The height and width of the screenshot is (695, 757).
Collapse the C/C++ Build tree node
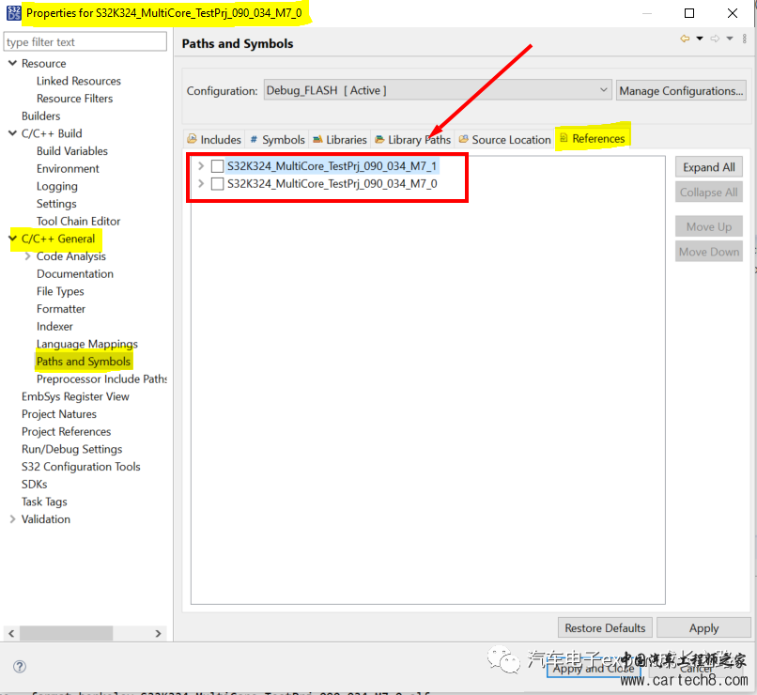(x=12, y=133)
